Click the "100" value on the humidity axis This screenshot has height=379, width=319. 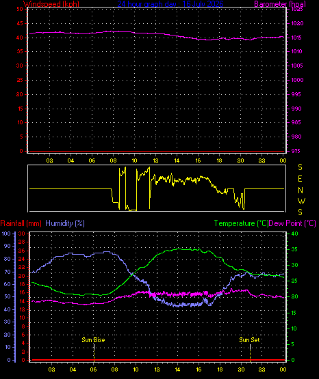point(6,234)
